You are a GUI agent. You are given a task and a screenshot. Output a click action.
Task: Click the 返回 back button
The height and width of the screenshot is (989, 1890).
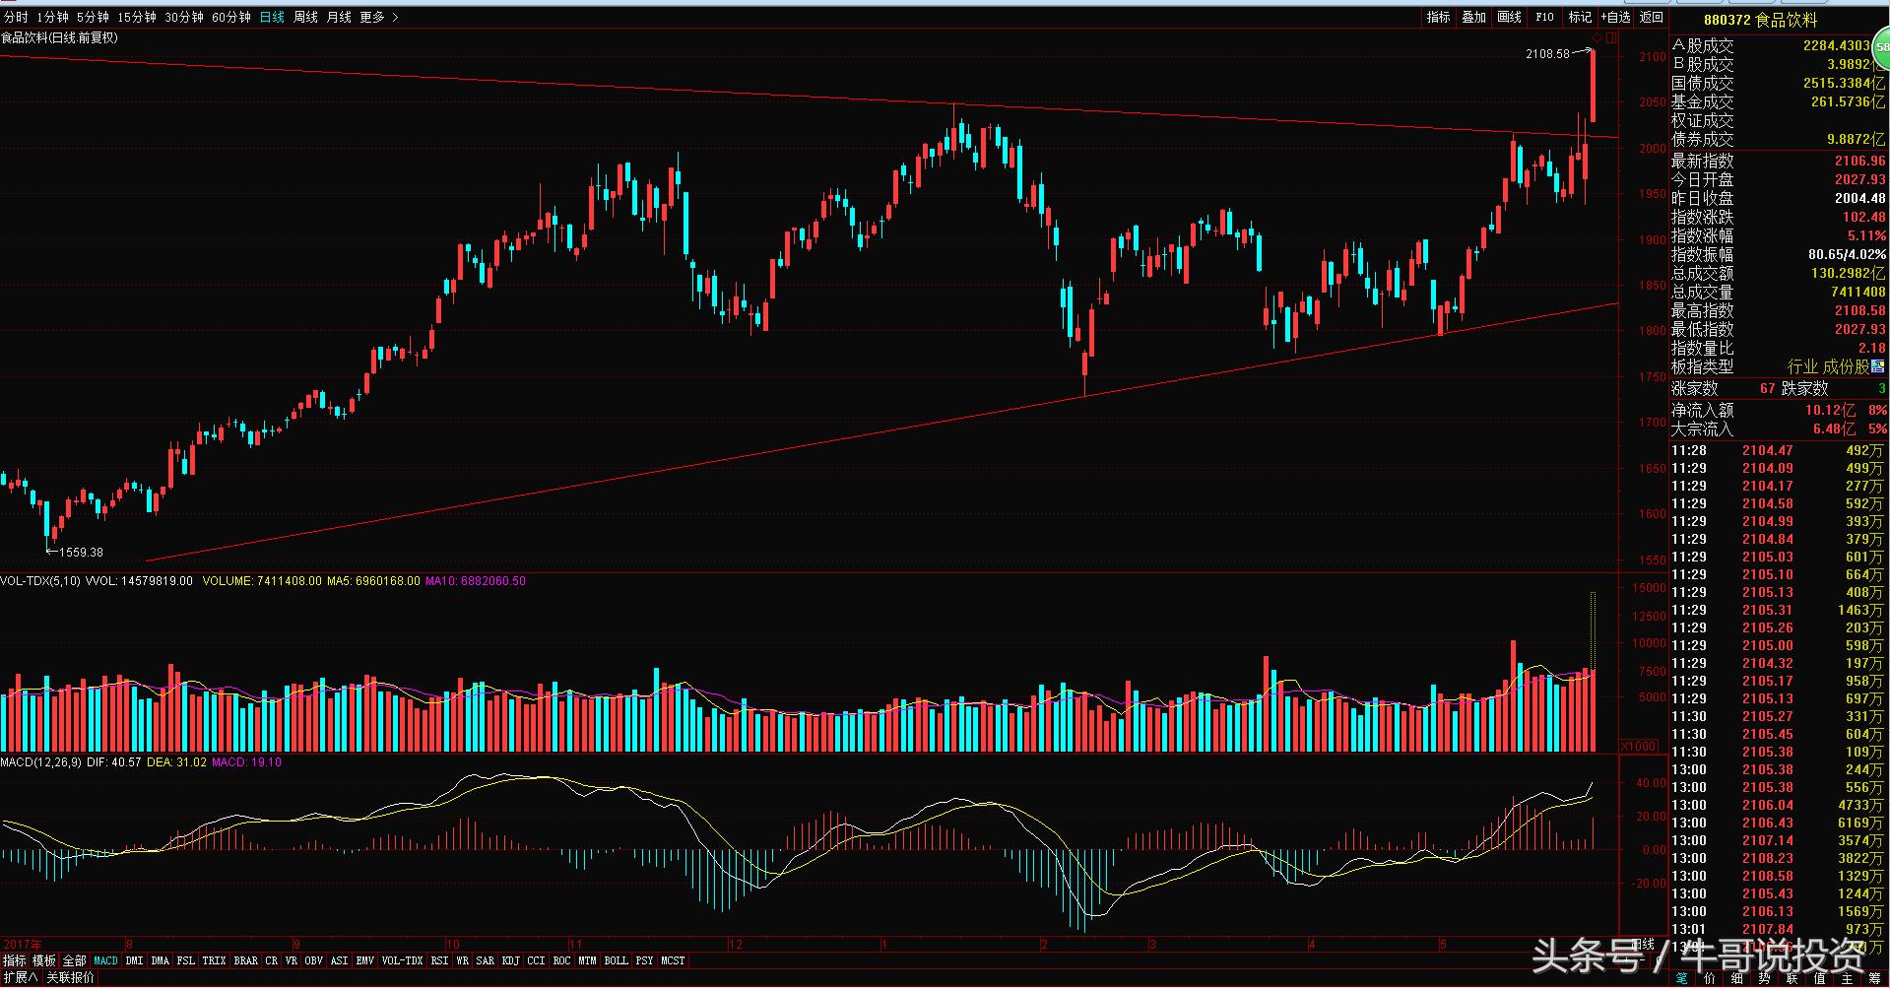click(1652, 17)
